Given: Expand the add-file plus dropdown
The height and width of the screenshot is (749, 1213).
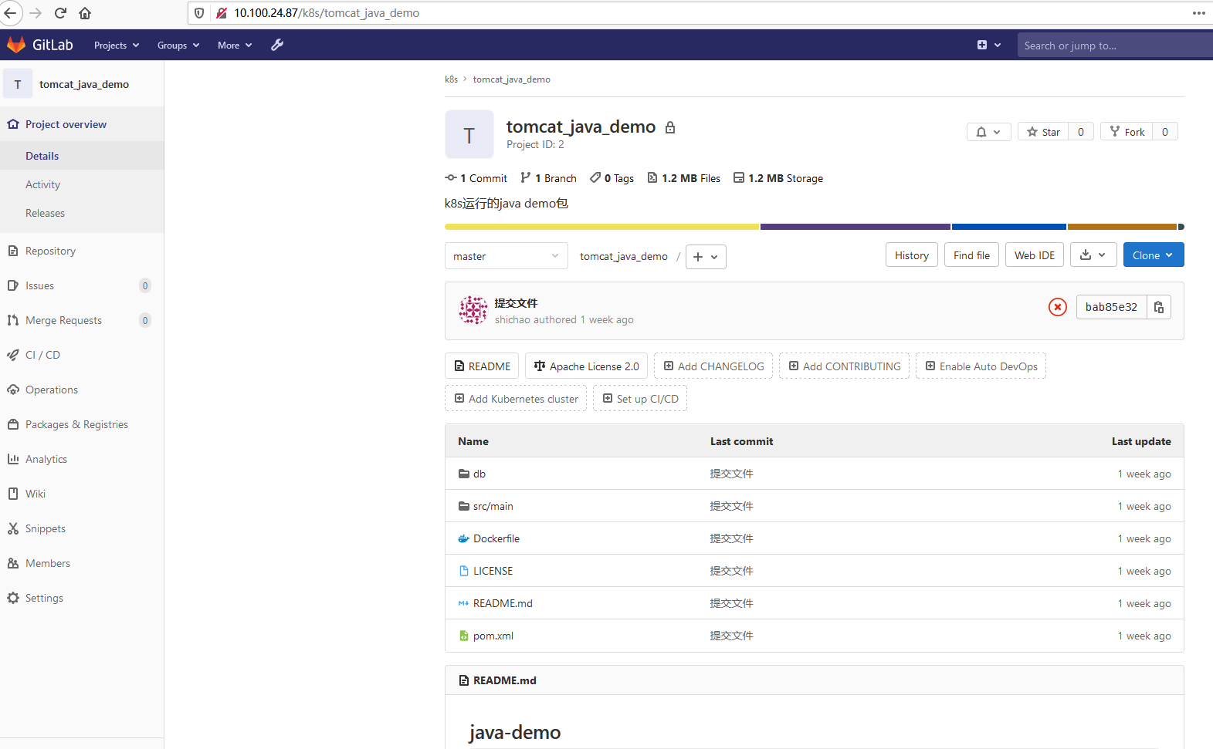Looking at the screenshot, I should (x=706, y=256).
